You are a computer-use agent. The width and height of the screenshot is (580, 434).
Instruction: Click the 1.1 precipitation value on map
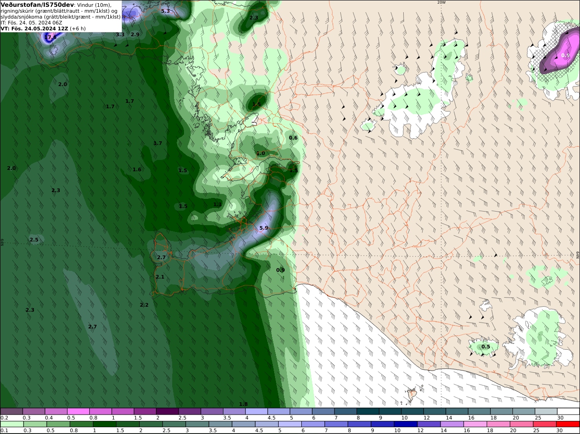point(217,204)
